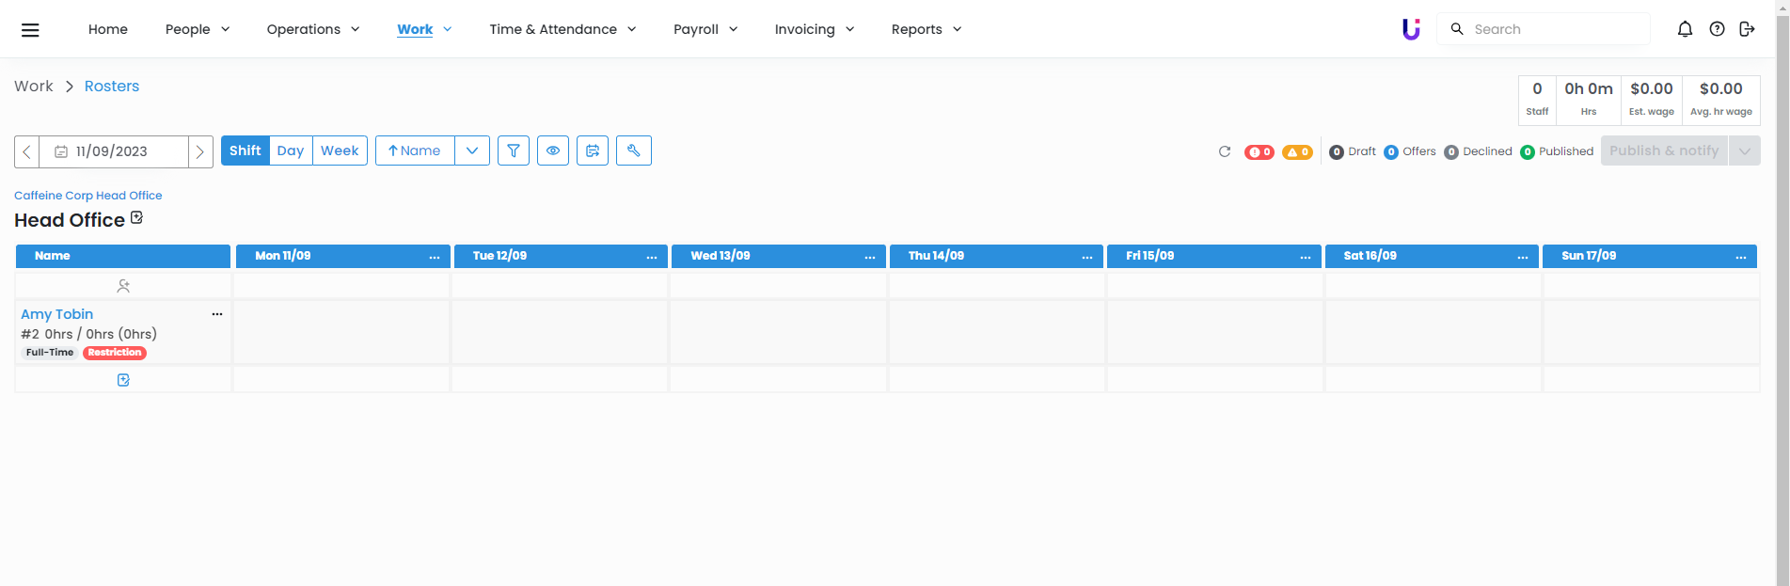The height and width of the screenshot is (586, 1790).
Task: Open the notifications bell
Action: click(x=1685, y=29)
